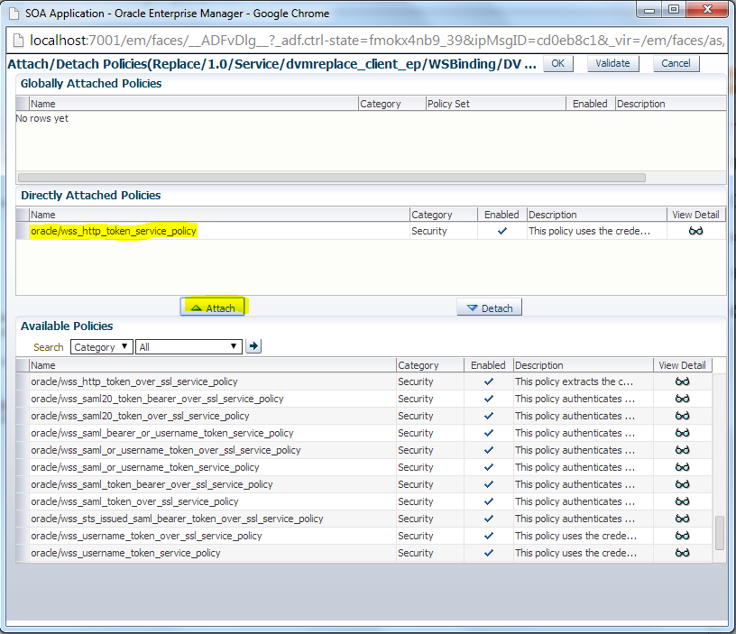This screenshot has height=634, width=736.
Task: View detail of oracle/wss_http_token_service_policy
Action: point(695,231)
